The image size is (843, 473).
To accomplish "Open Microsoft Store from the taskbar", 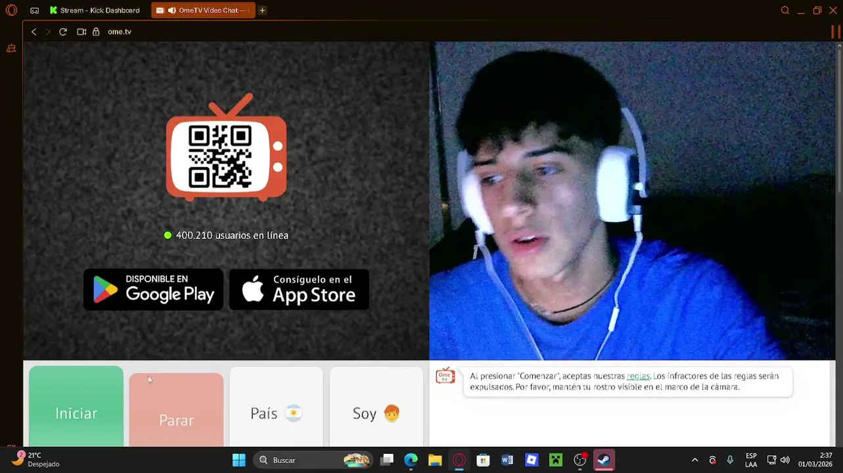I will click(x=483, y=460).
